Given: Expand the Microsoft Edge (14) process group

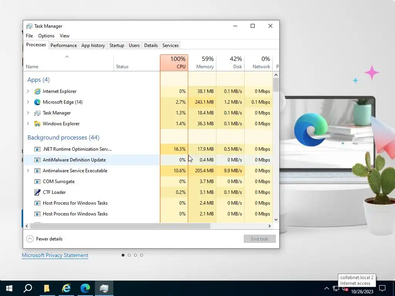Looking at the screenshot, I should [28, 102].
